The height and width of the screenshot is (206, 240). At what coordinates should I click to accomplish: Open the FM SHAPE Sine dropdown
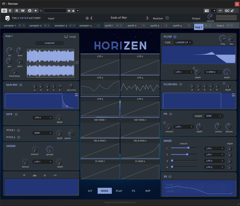click(214, 116)
